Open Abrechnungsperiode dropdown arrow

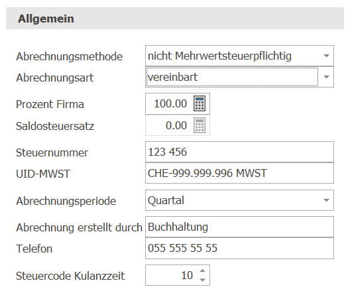click(x=326, y=200)
